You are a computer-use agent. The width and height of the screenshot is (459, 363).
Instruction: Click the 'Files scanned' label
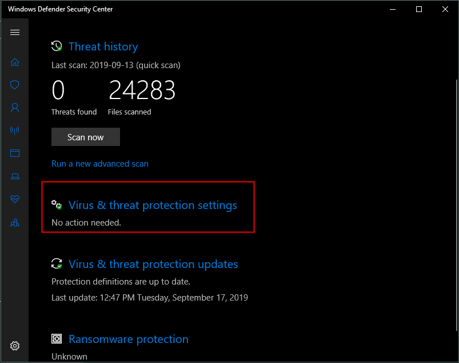[130, 112]
